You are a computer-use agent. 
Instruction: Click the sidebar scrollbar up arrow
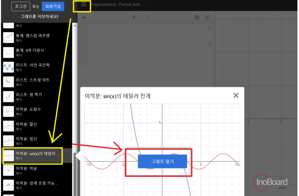tap(75, 25)
